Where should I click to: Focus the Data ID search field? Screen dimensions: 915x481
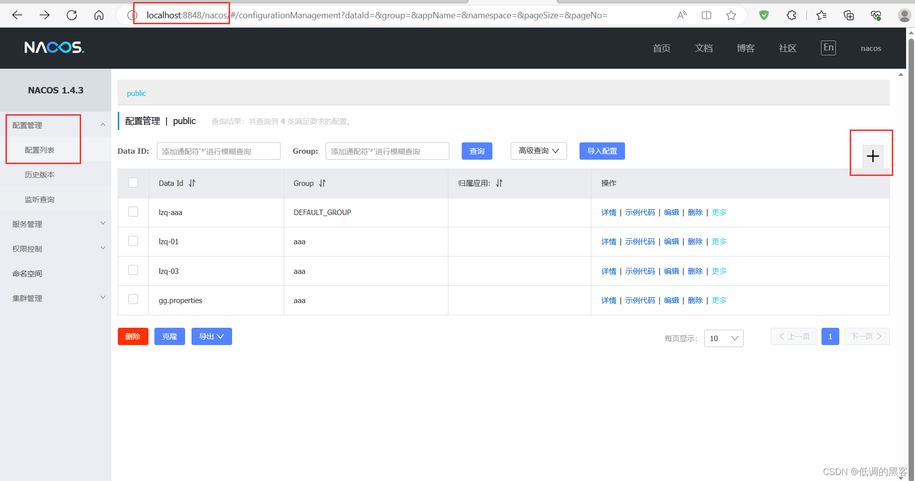(219, 151)
